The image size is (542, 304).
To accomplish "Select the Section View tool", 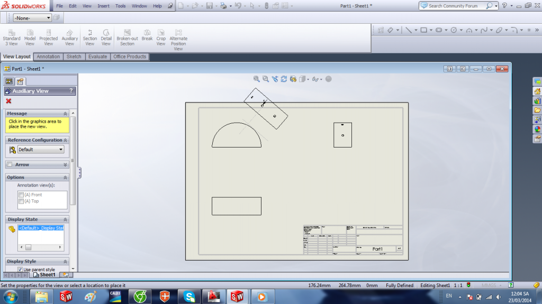I will pos(90,38).
